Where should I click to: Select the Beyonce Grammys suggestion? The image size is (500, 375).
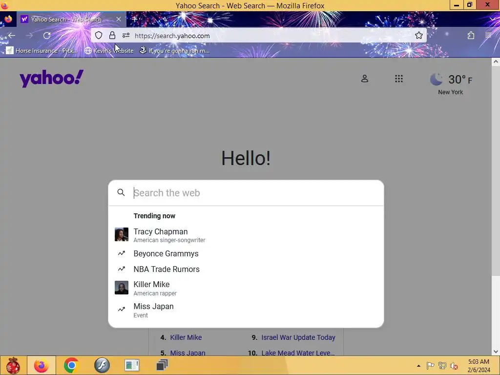click(x=246, y=253)
